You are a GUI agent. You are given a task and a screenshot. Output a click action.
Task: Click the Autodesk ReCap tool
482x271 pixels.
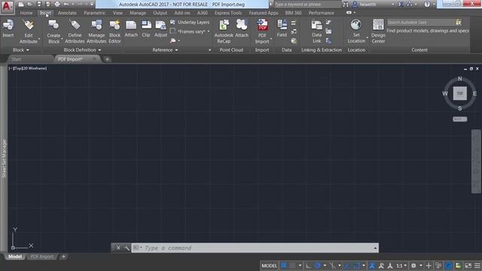point(224,32)
